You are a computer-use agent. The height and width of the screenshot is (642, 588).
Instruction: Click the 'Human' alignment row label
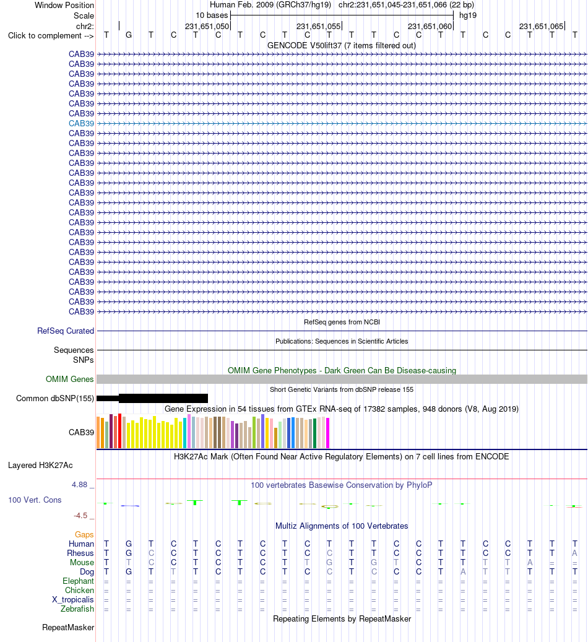[81, 544]
